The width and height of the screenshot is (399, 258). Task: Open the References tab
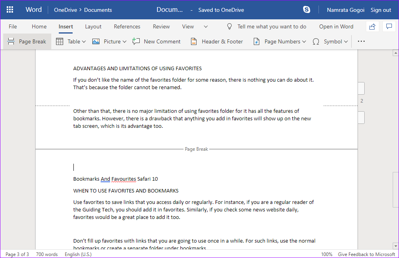point(127,26)
